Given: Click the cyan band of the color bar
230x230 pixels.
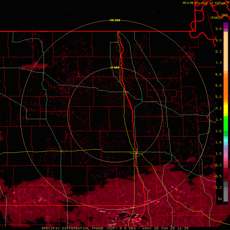Looking at the screenshot, I should coord(226,140).
